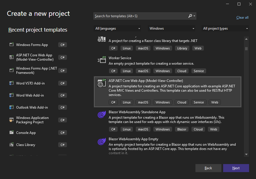Viewport: 256px width, 179px height.
Task: Click the Library tag on Razor template
Action: coord(182,48)
